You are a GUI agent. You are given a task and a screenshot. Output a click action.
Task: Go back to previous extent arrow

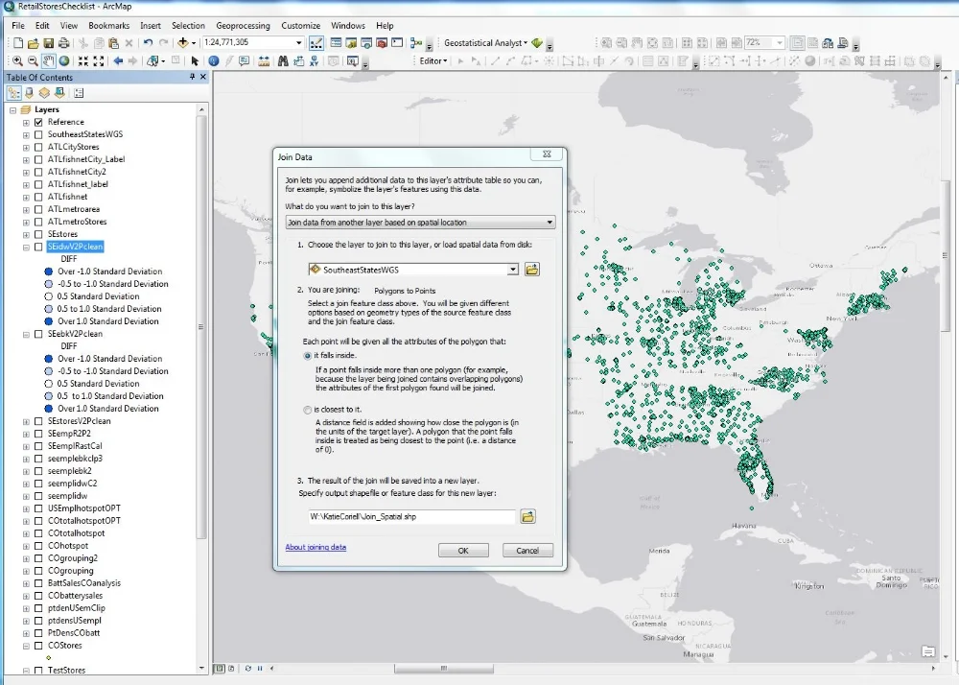click(x=119, y=61)
